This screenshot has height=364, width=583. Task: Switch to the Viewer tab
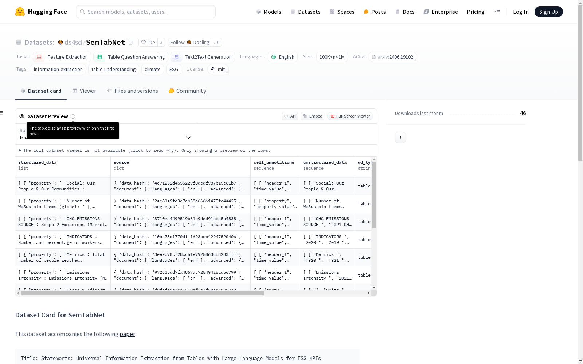(x=84, y=91)
